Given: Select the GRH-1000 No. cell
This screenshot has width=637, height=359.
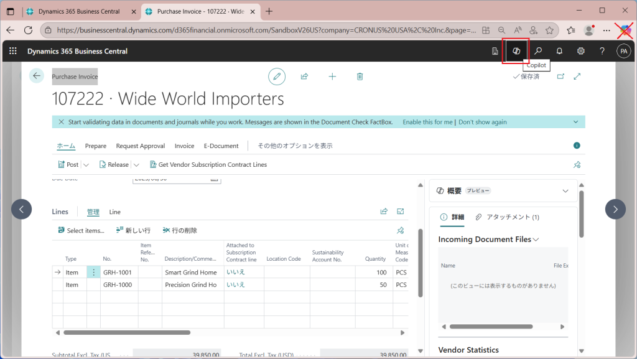Looking at the screenshot, I should [119, 285].
